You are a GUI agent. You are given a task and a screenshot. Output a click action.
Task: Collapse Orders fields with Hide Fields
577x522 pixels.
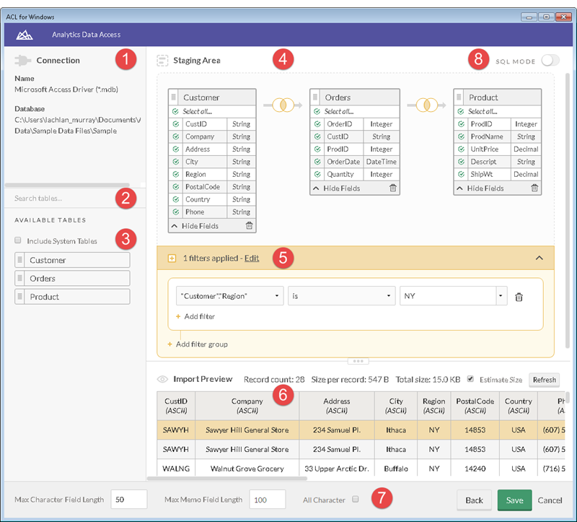(337, 188)
